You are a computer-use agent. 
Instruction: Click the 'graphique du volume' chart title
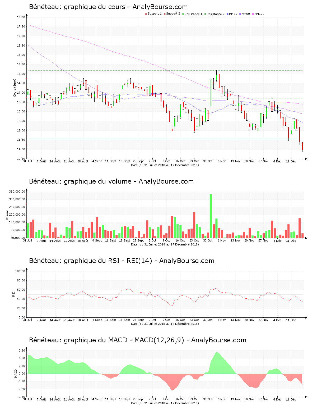111,181
